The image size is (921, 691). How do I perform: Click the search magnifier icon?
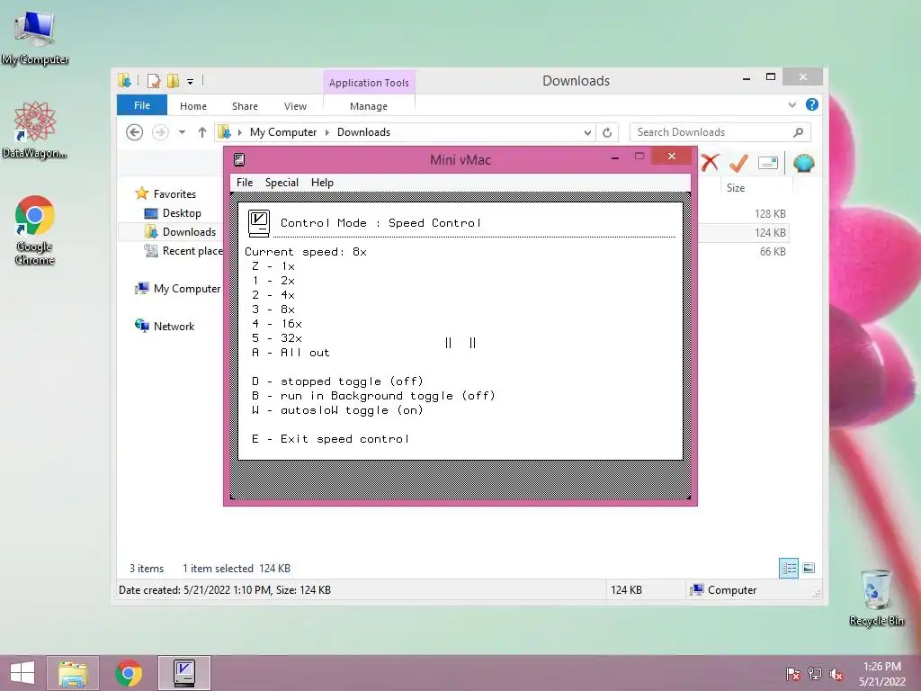[x=798, y=132]
